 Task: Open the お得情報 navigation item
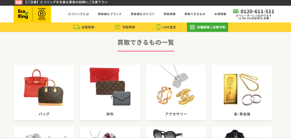point(220,14)
